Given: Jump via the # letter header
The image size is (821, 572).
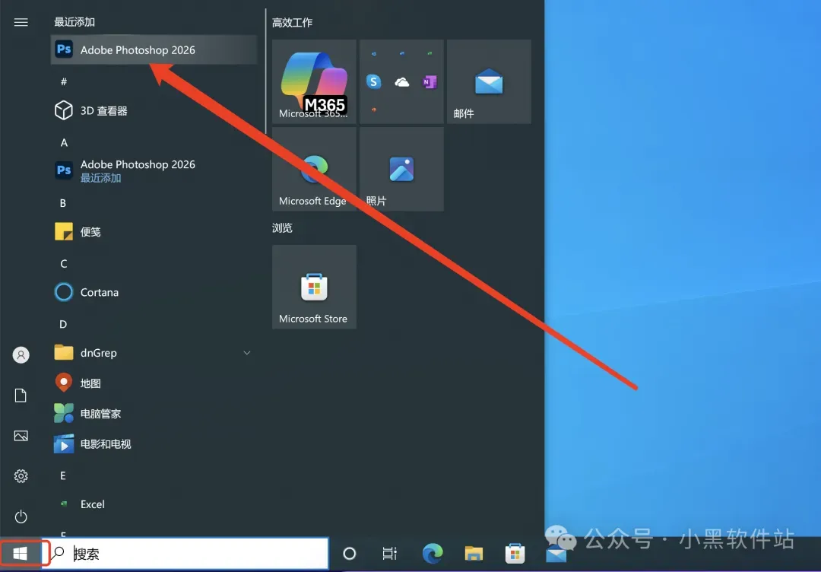Looking at the screenshot, I should pos(64,81).
